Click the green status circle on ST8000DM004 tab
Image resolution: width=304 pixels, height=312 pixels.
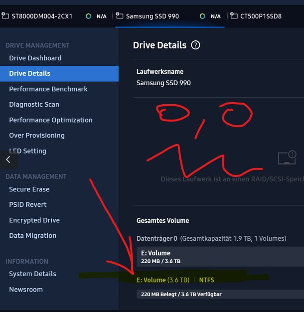coord(89,16)
